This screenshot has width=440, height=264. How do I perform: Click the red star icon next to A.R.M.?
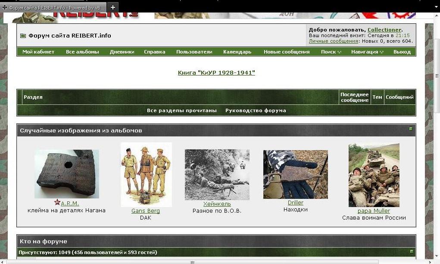click(x=57, y=202)
